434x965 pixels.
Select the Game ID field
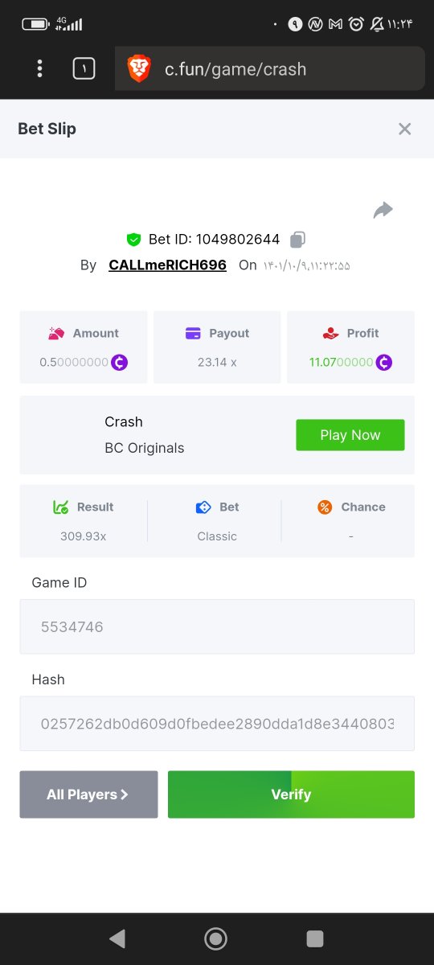click(217, 626)
